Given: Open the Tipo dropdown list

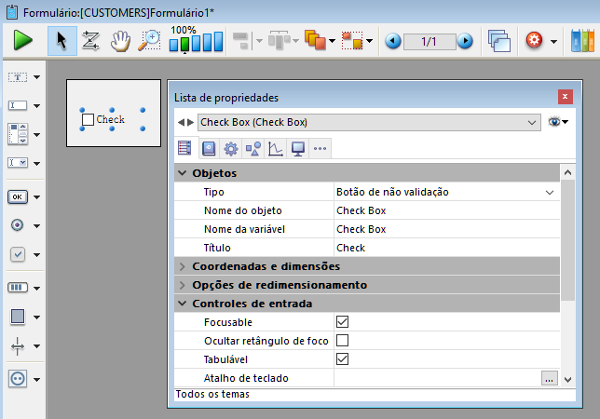Looking at the screenshot, I should pyautogui.click(x=550, y=192).
